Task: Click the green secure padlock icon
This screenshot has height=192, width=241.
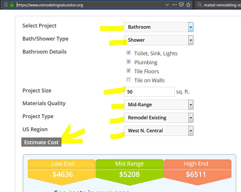Action: [x=12, y=5]
